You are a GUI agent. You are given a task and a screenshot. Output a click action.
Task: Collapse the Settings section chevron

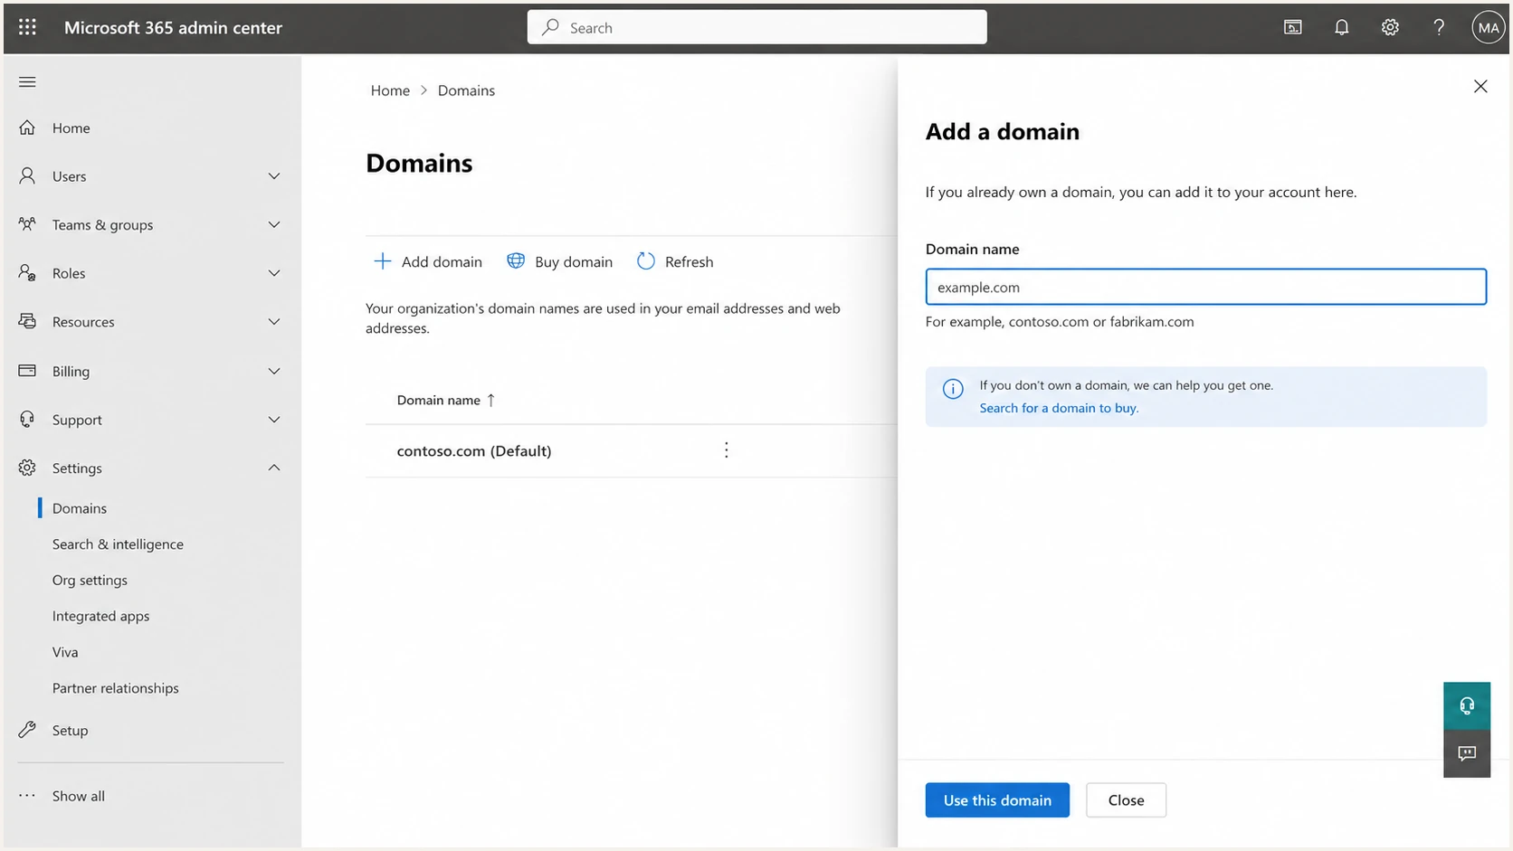click(x=274, y=468)
